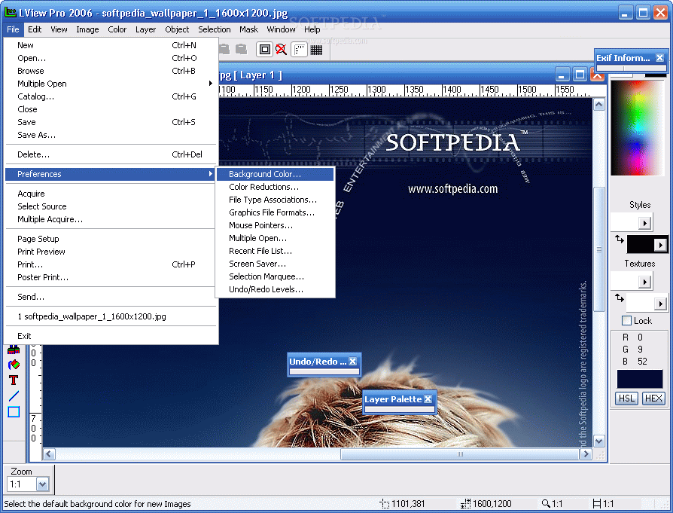This screenshot has width=673, height=513.
Task: Swap foreground and background styles arrow icon
Action: pyautogui.click(x=619, y=239)
